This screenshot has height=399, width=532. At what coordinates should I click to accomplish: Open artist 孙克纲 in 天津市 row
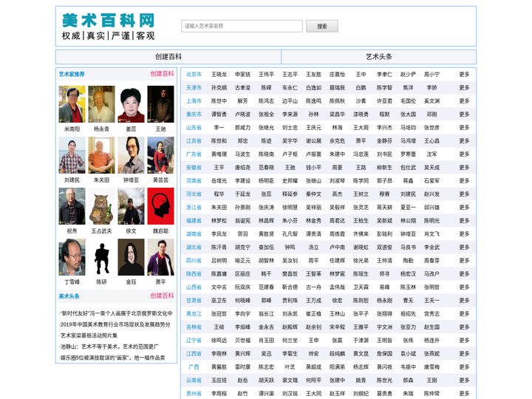(219, 87)
